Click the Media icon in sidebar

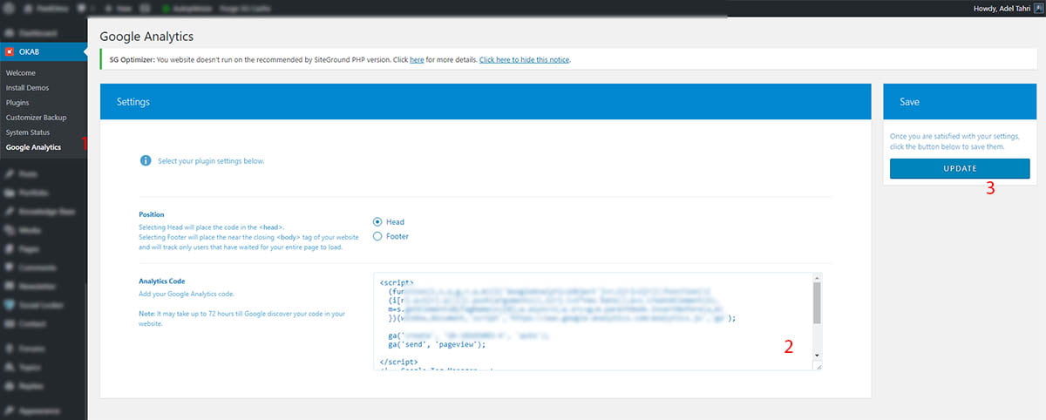(x=10, y=230)
